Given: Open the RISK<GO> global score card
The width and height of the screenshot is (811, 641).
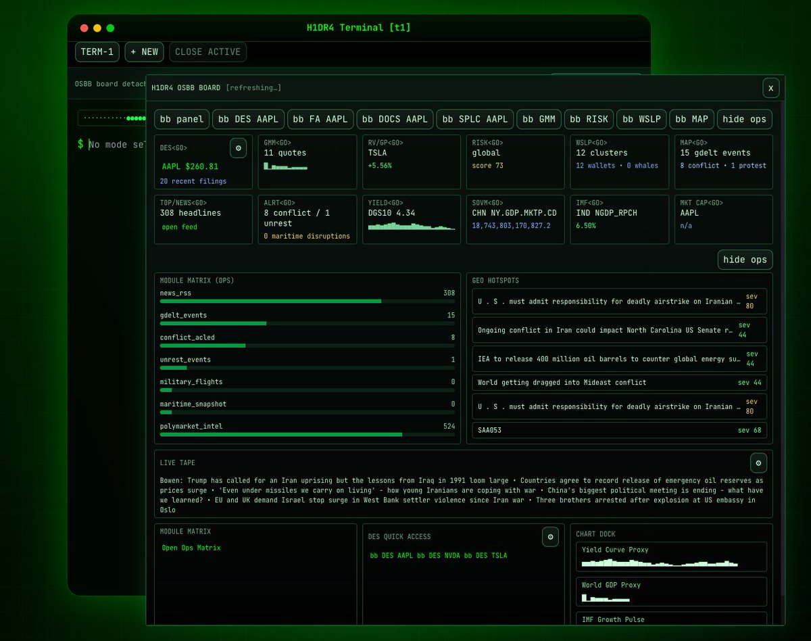Looking at the screenshot, I should (x=515, y=162).
